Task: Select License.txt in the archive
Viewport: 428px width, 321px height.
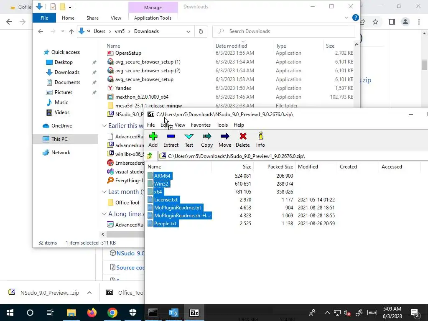Action: [x=166, y=199]
